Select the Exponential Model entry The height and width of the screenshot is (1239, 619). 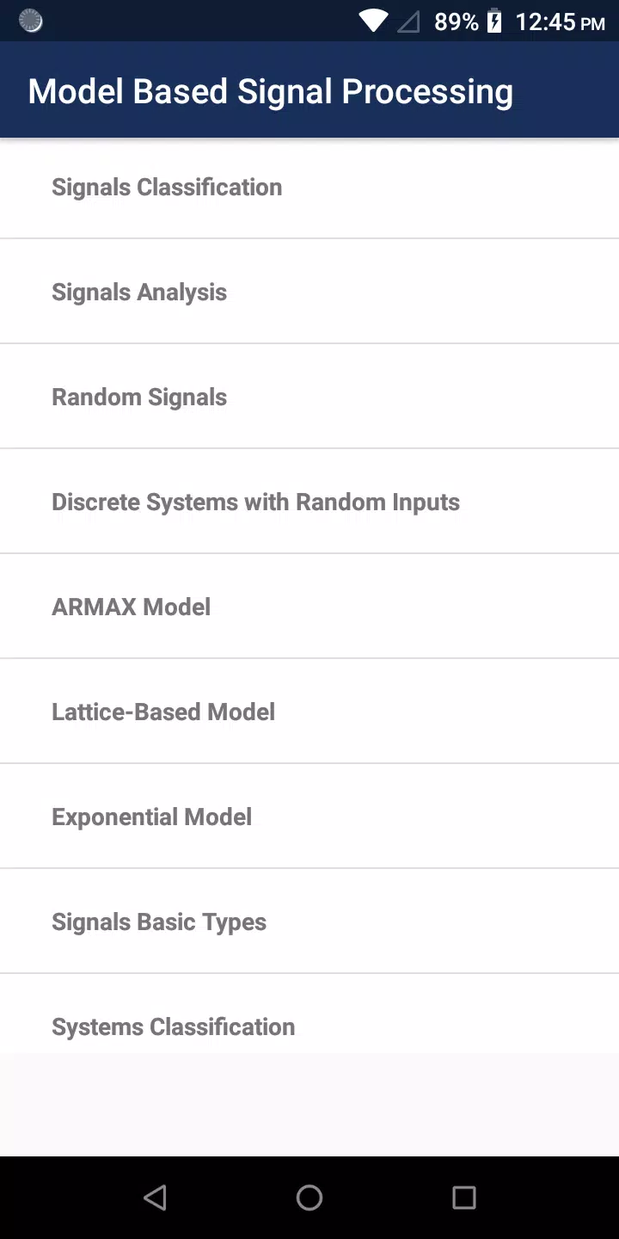[309, 817]
